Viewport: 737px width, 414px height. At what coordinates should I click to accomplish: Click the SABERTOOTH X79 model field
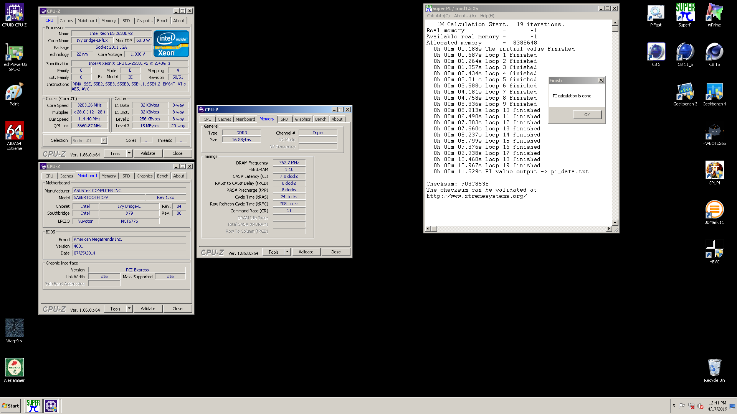pos(109,197)
